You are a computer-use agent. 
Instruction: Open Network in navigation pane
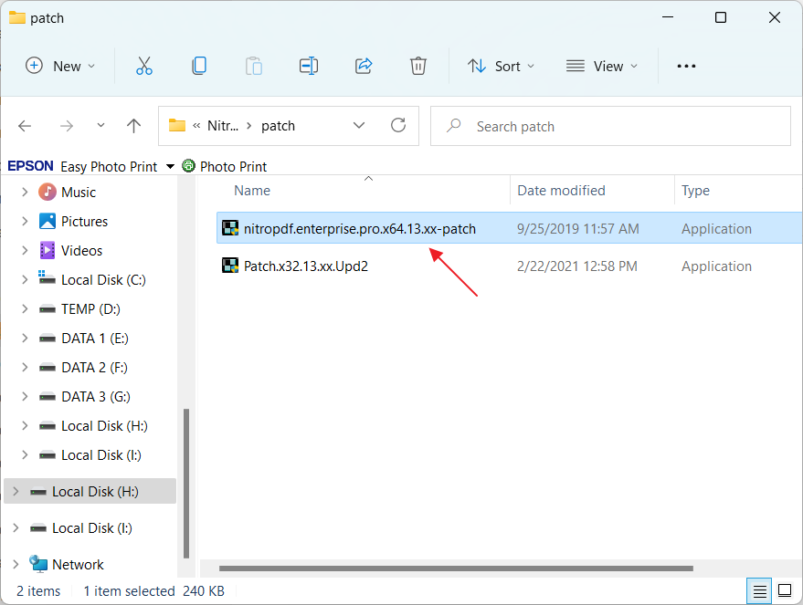pos(78,564)
